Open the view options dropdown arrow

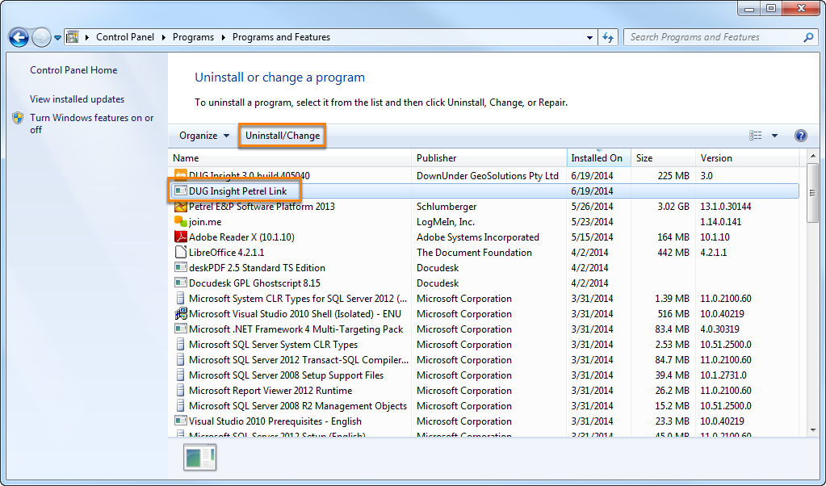tap(774, 136)
